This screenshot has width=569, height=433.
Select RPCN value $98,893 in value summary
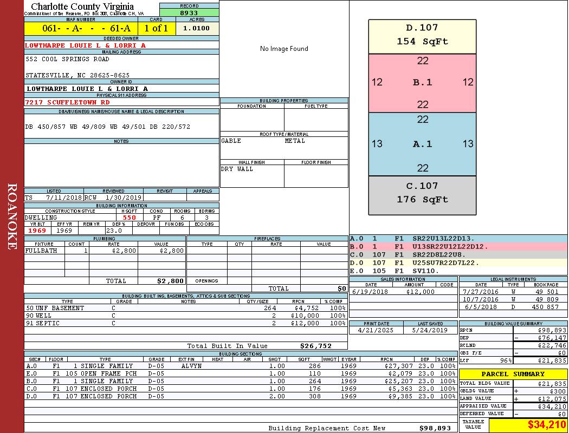[x=552, y=331]
